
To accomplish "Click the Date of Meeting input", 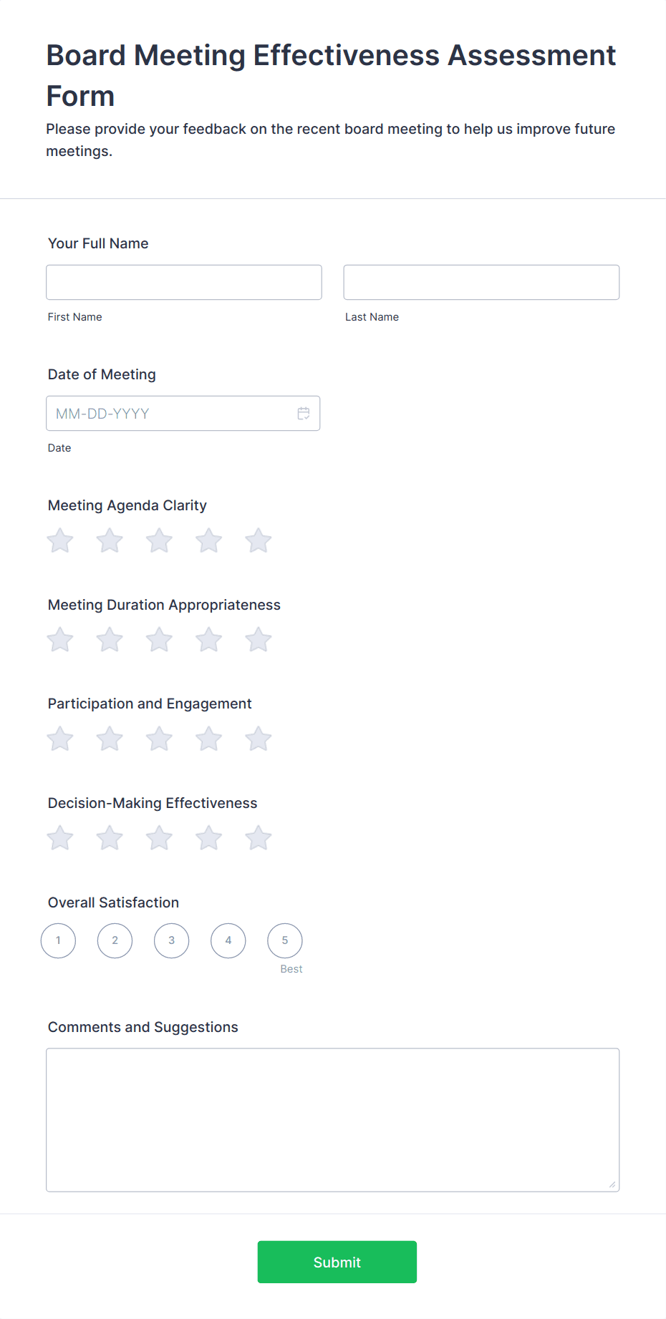I will point(172,413).
